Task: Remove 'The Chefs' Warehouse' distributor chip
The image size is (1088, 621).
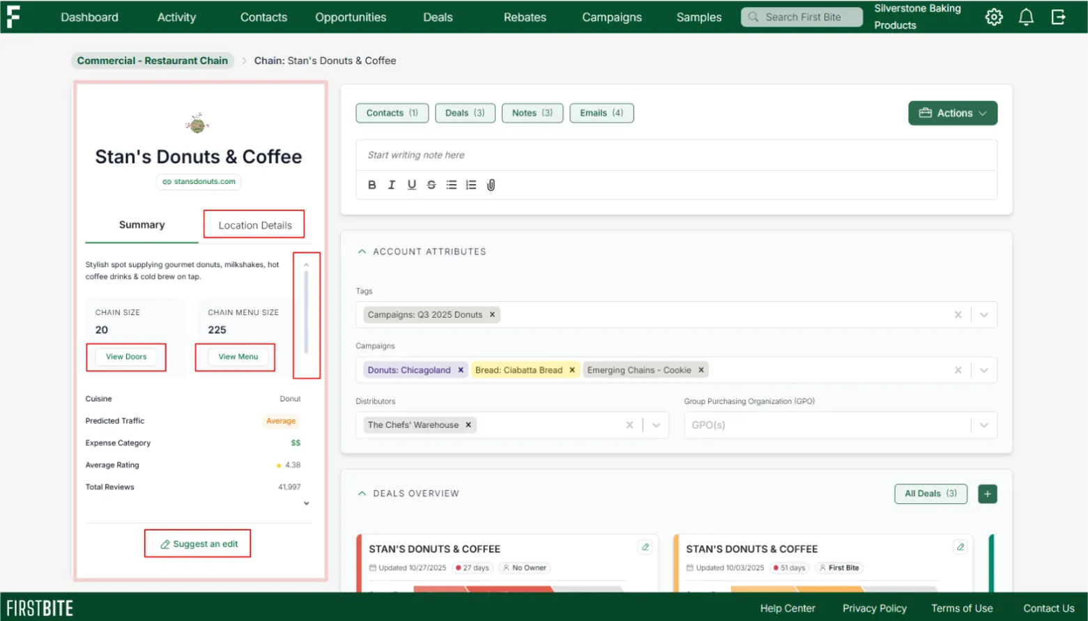Action: [468, 424]
